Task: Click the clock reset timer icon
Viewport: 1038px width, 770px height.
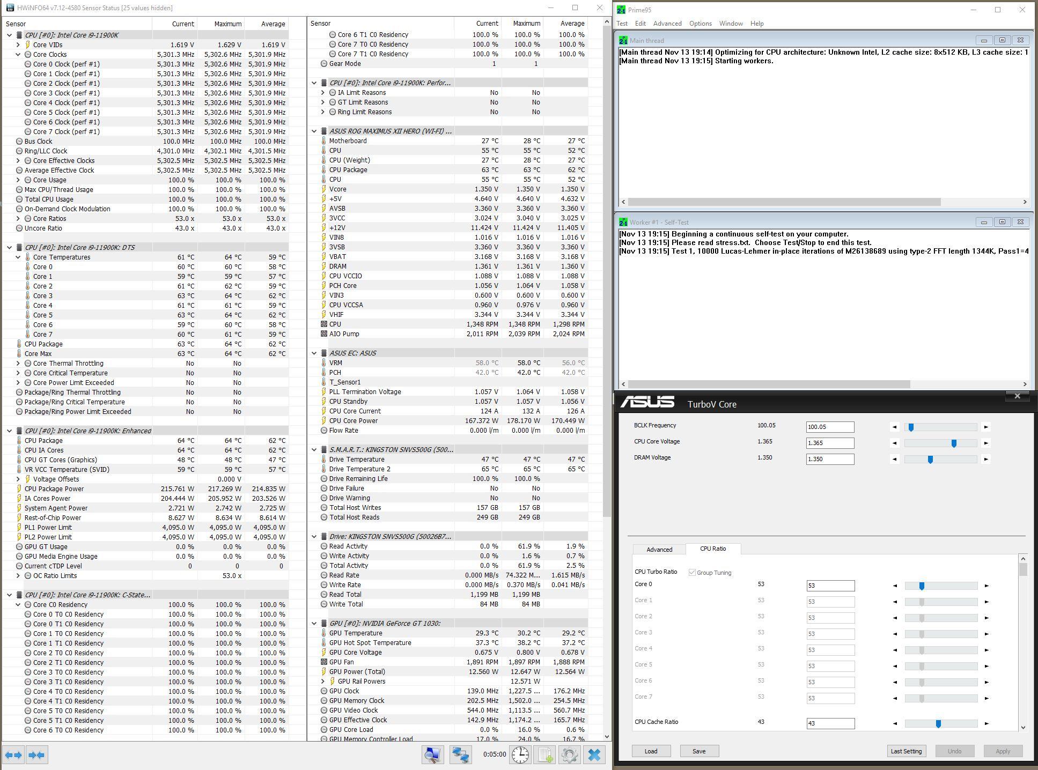Action: coord(520,754)
